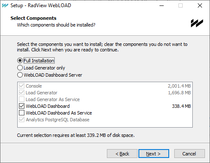Viewport: 210px width, 163px height.
Task: Return to the previous page with Back
Action: (x=122, y=154)
